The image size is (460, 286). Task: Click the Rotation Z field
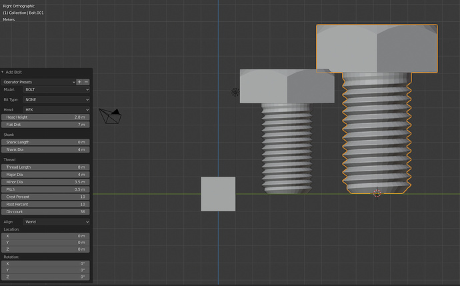click(x=45, y=277)
